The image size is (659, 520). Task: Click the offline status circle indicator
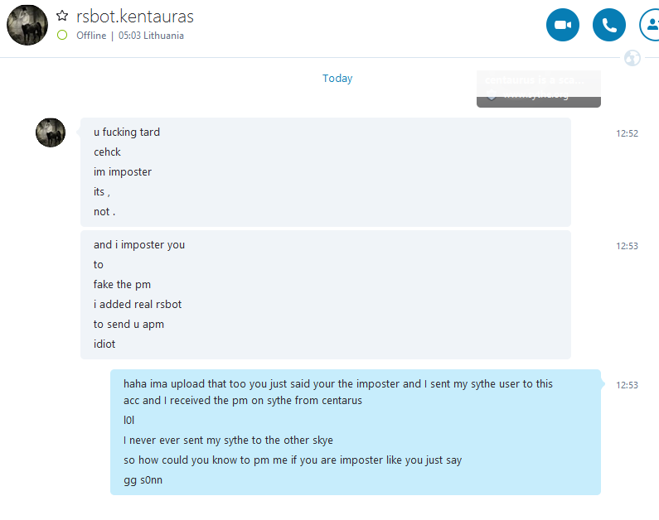tap(62, 36)
